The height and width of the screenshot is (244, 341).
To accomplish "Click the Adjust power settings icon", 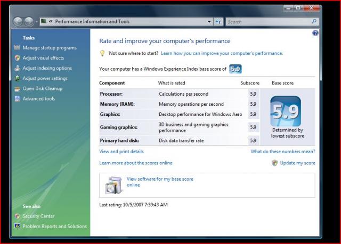I will point(17,78).
